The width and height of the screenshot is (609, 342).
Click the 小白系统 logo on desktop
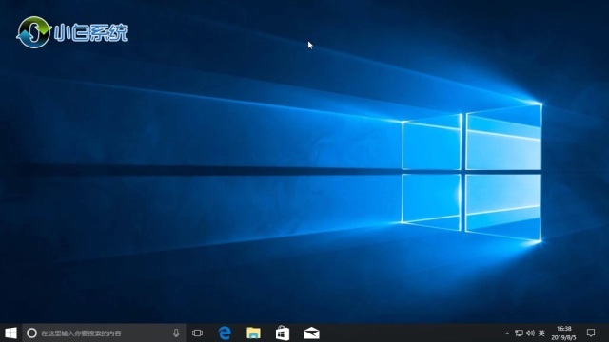pyautogui.click(x=72, y=32)
